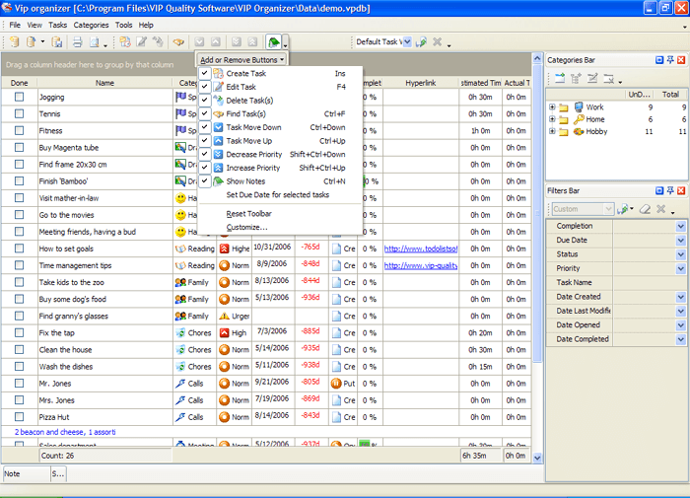Click the Open database toolbar icon
Screen dimensions: 690x498
pos(31,42)
